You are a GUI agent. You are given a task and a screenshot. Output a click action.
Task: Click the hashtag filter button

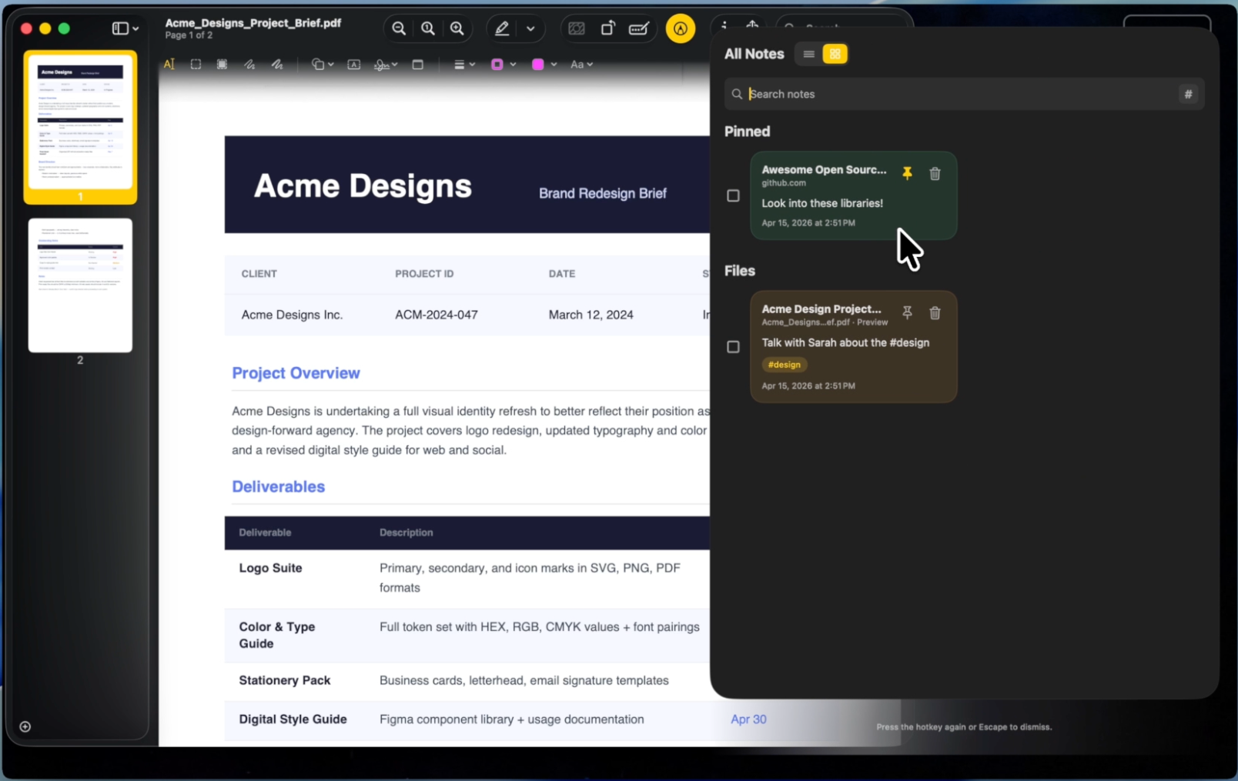tap(1188, 94)
